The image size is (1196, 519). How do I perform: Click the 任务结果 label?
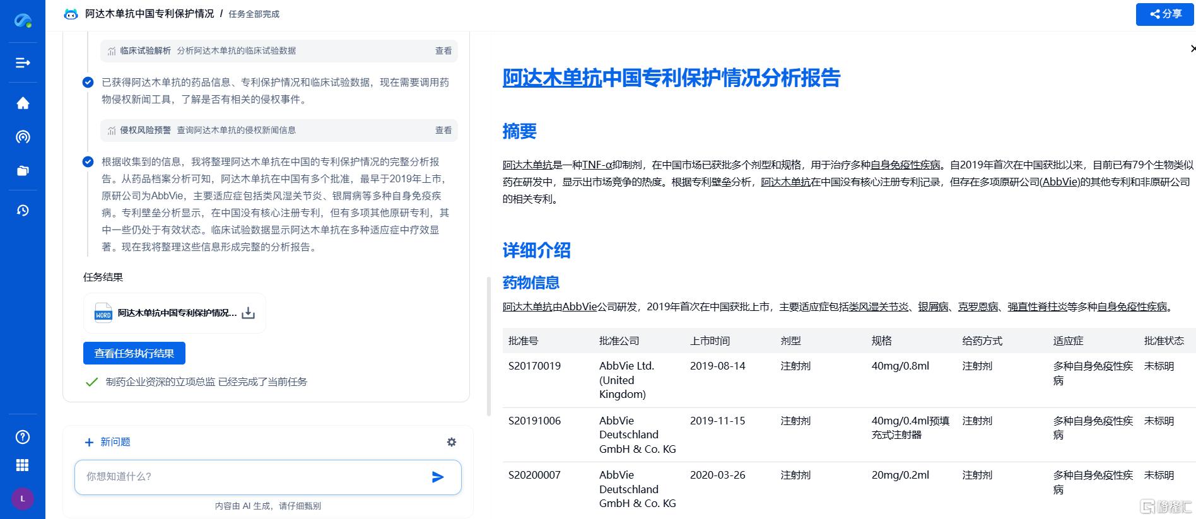103,277
